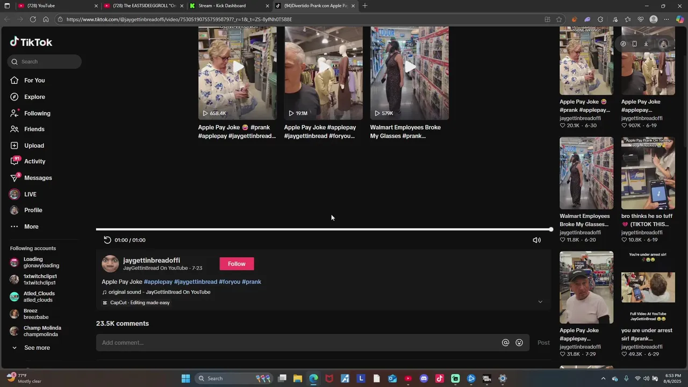Play the 579K views Walmart video
The height and width of the screenshot is (387, 688).
pos(409,73)
